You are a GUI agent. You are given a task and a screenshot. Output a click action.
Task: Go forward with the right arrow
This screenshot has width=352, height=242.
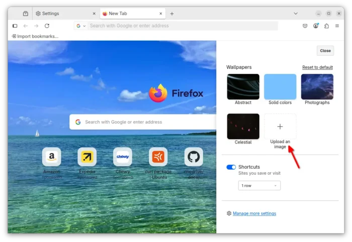36,26
